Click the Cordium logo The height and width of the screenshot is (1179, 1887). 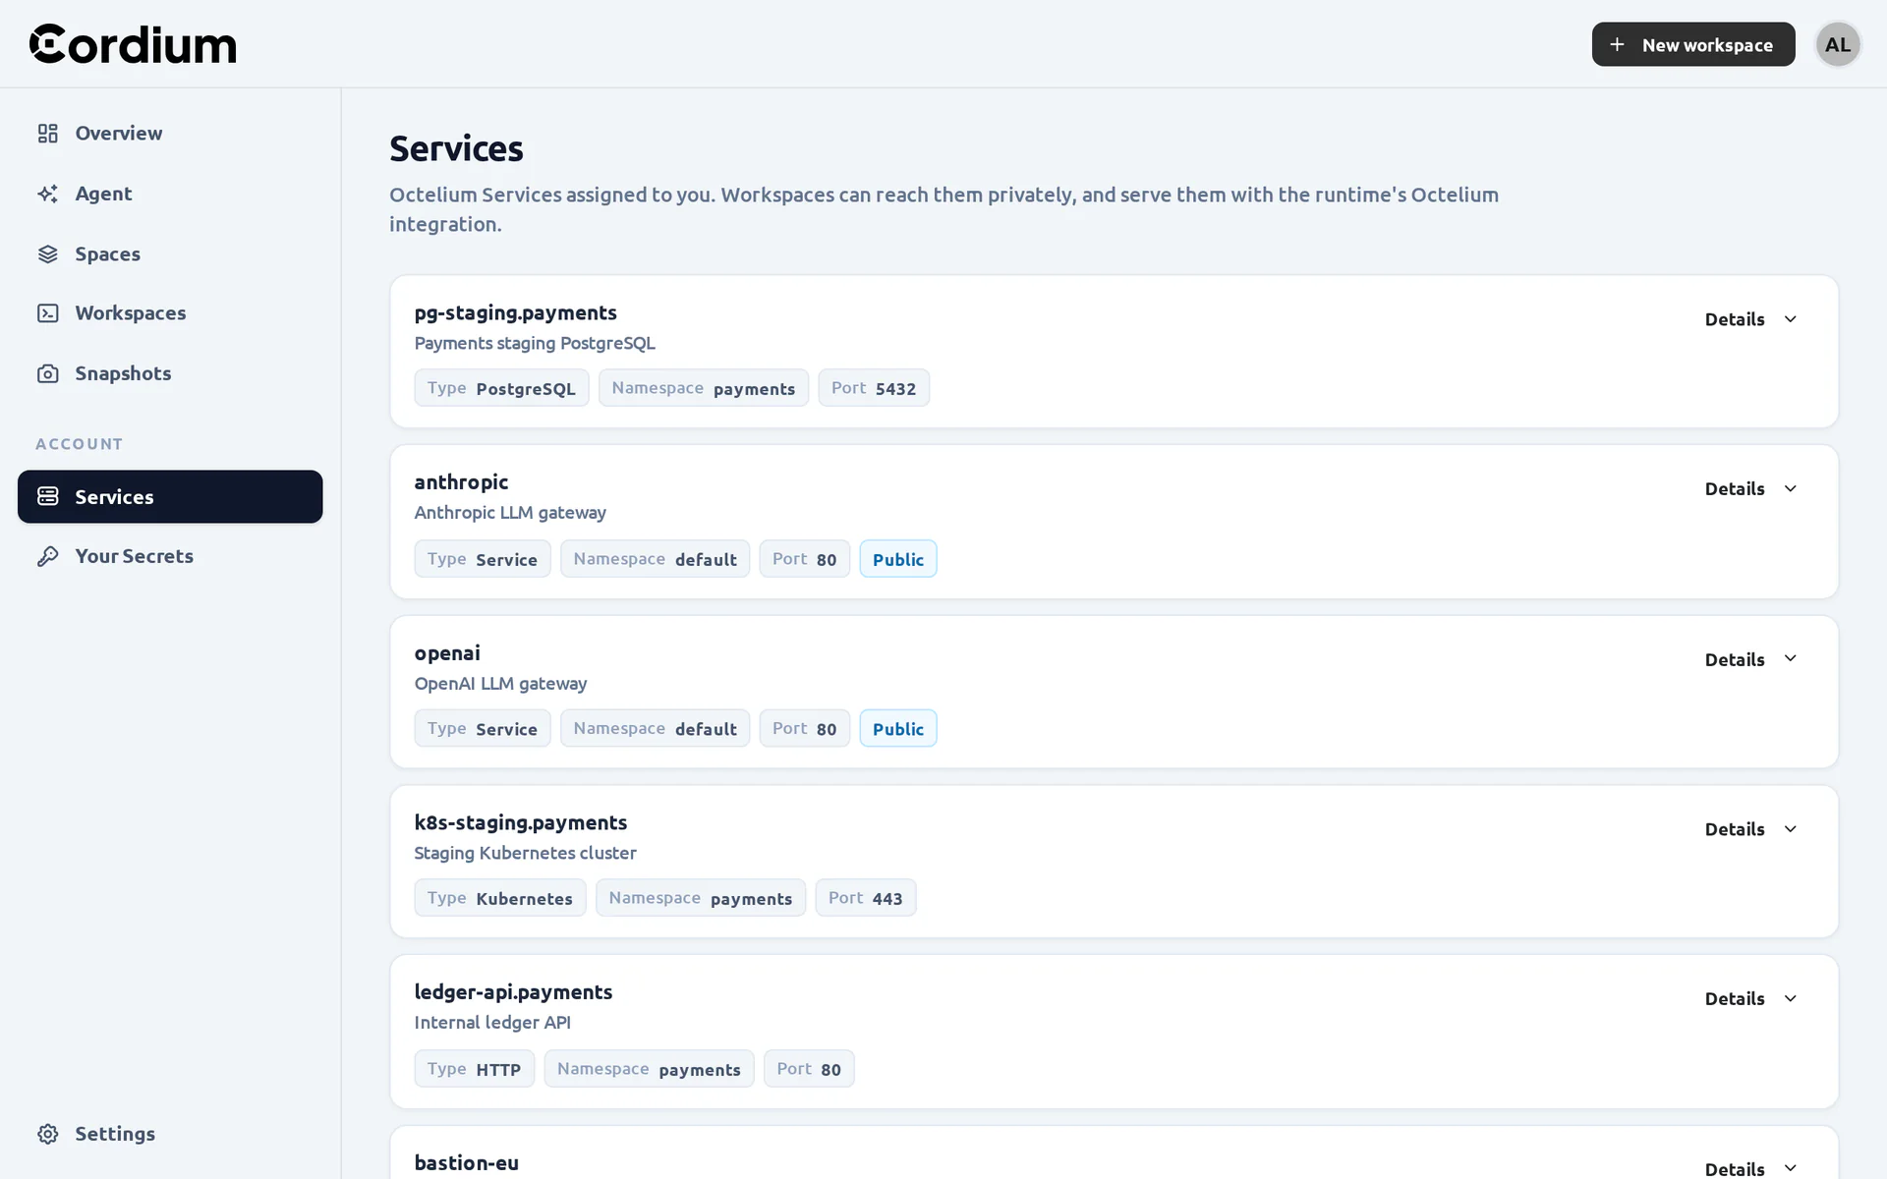[x=133, y=44]
